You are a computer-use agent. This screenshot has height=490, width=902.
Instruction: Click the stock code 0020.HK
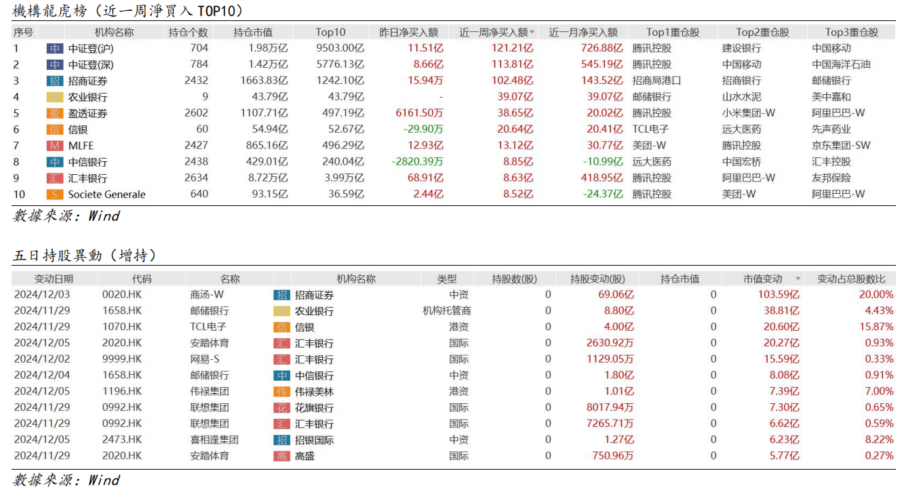(x=122, y=295)
